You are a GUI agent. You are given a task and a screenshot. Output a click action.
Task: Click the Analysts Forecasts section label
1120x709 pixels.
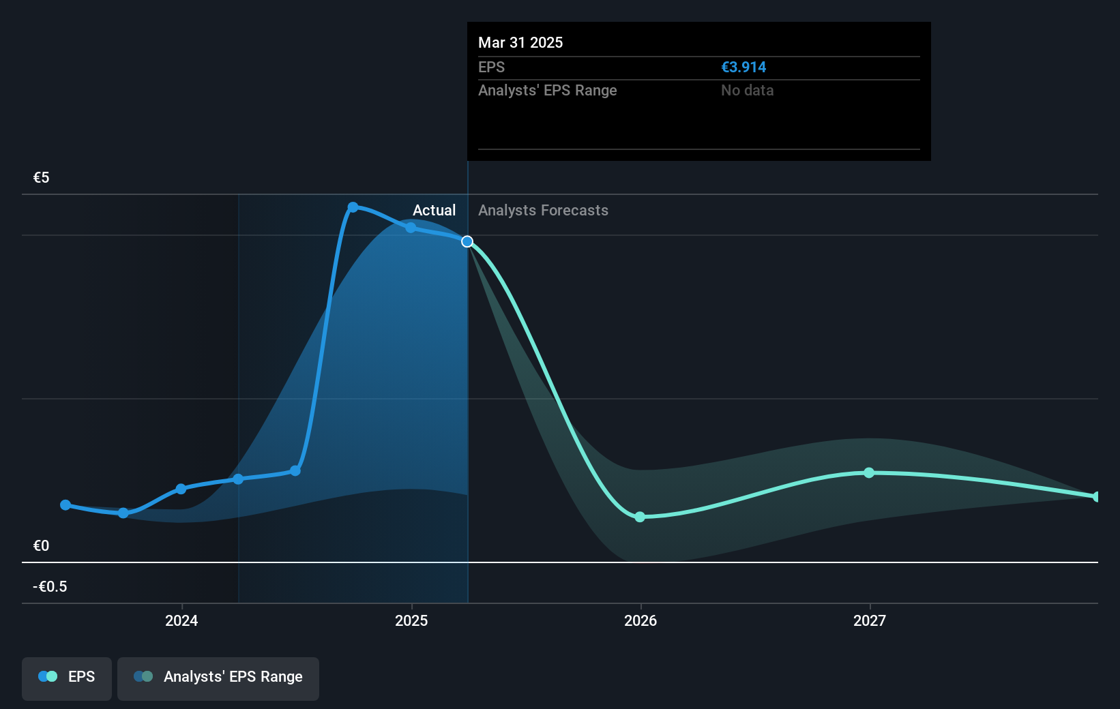543,210
